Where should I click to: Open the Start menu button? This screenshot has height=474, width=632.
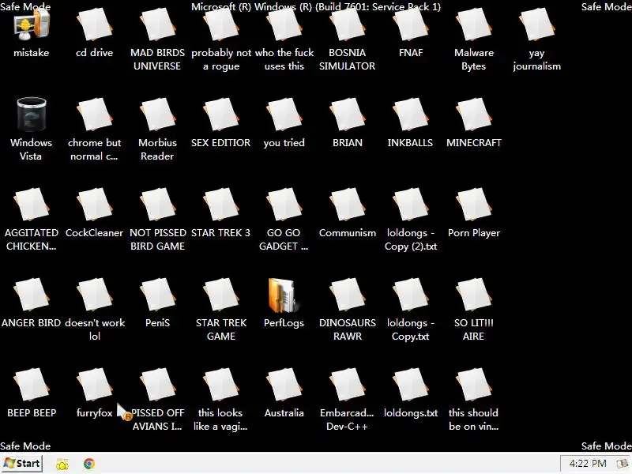click(22, 464)
